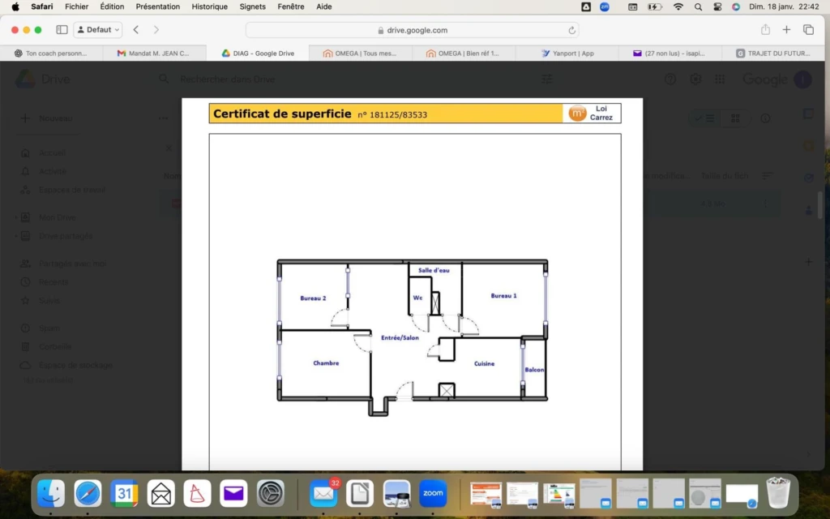
Task: Toggle the Safari sidebar button
Action: 62,30
